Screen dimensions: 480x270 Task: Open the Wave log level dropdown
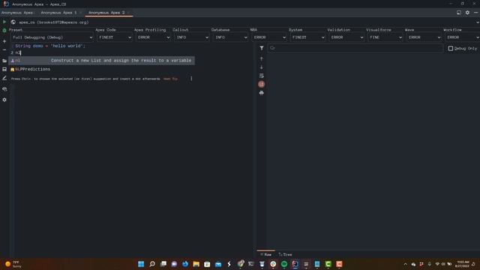pyautogui.click(x=424, y=37)
